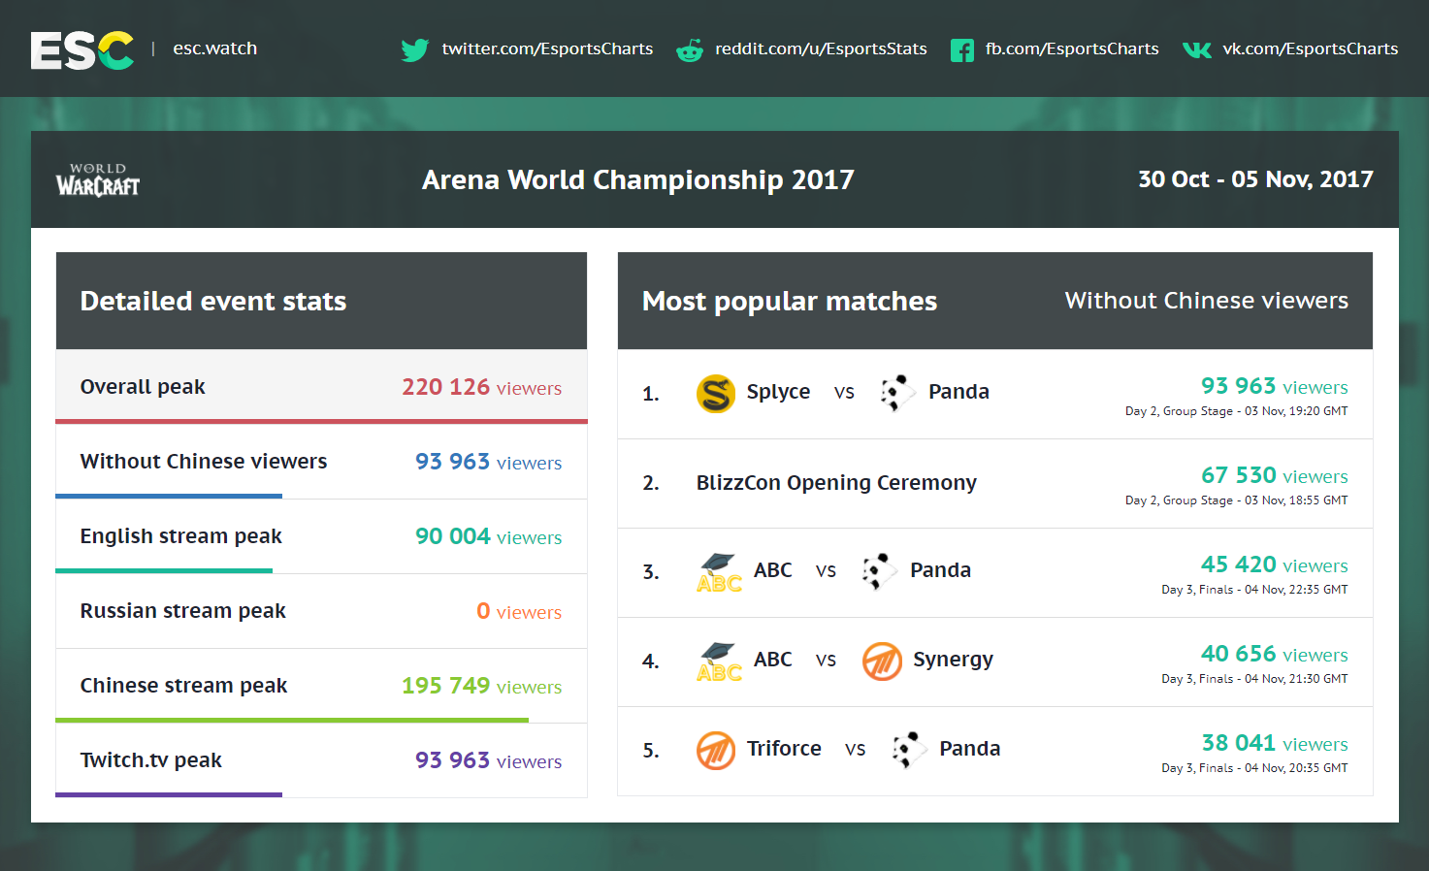Open the twitter.com/EsportsCharts link
1429x871 pixels.
click(547, 48)
